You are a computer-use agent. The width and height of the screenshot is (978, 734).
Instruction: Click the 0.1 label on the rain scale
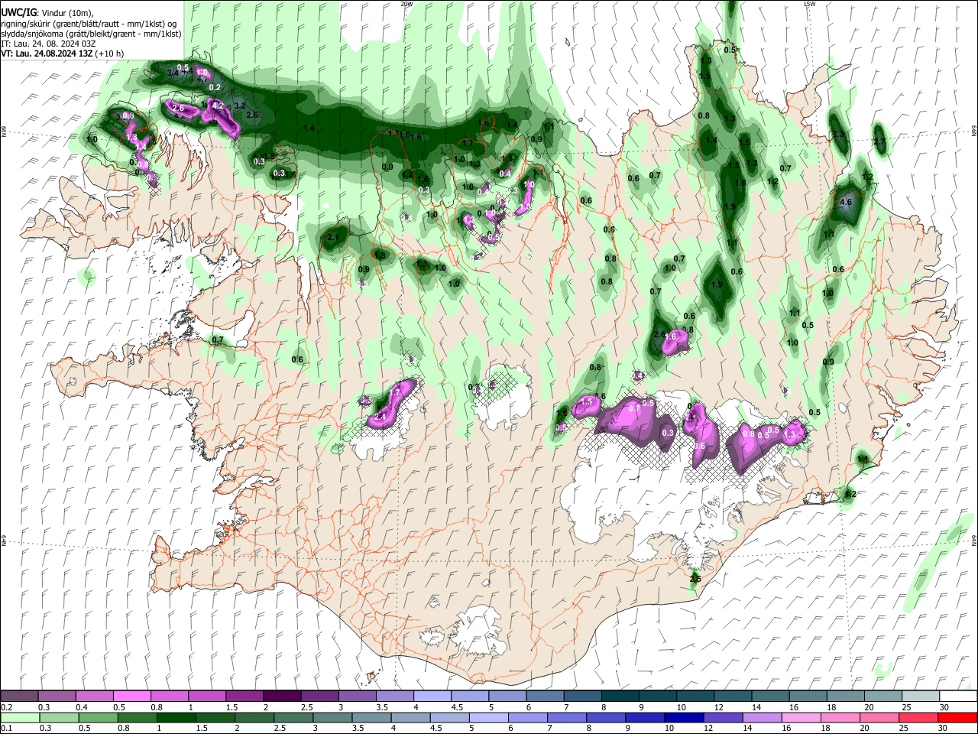click(x=5, y=728)
